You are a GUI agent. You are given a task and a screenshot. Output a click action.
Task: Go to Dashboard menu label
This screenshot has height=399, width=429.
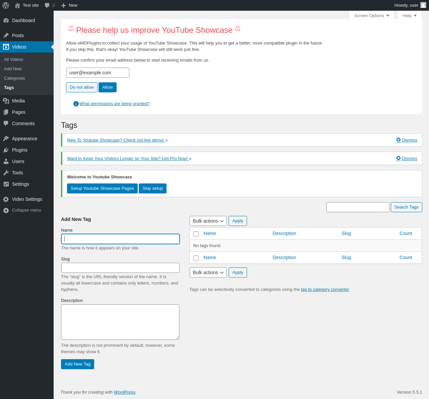(x=23, y=20)
